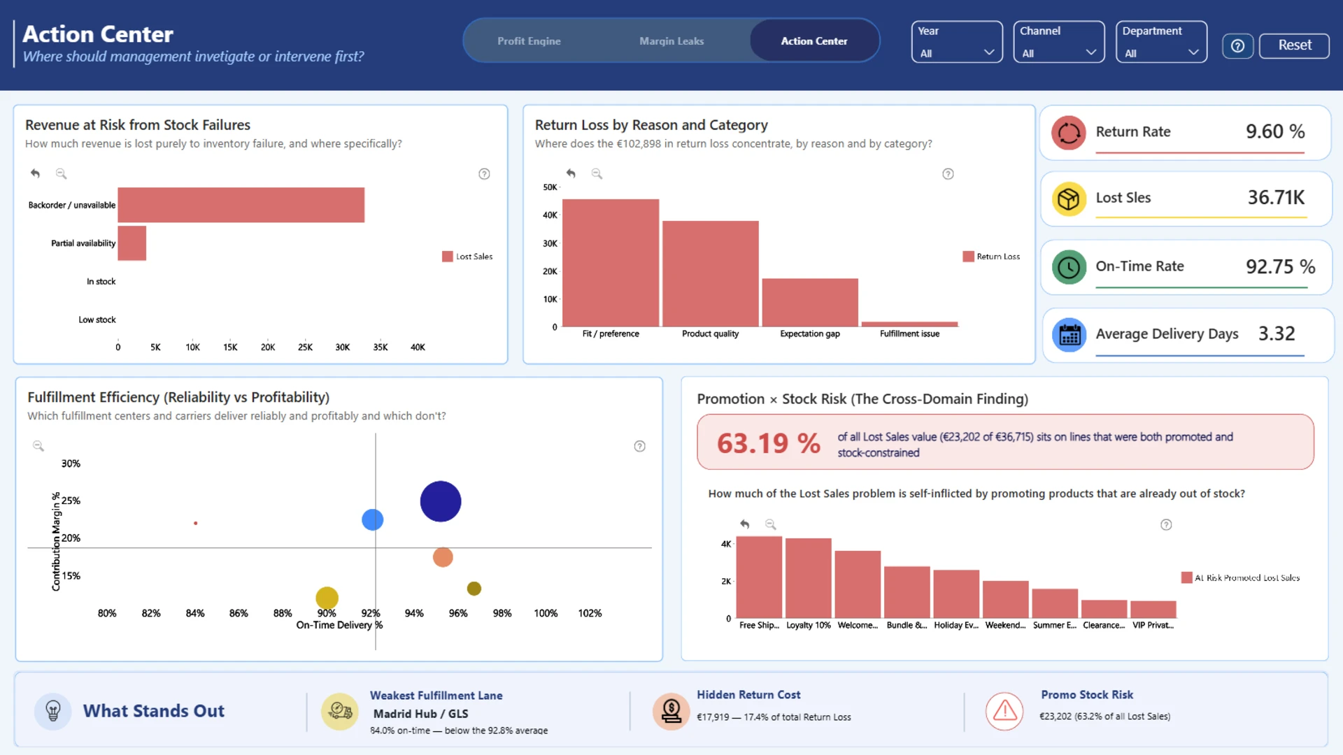Click zoom icon in Fulfillment Efficiency chart
Image resolution: width=1343 pixels, height=755 pixels.
pyautogui.click(x=38, y=446)
